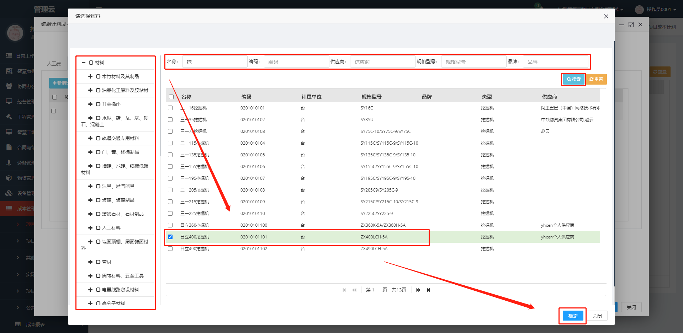The width and height of the screenshot is (683, 333).
Task: Open 工程管理 sidebar menu icon
Action: pyautogui.click(x=9, y=117)
